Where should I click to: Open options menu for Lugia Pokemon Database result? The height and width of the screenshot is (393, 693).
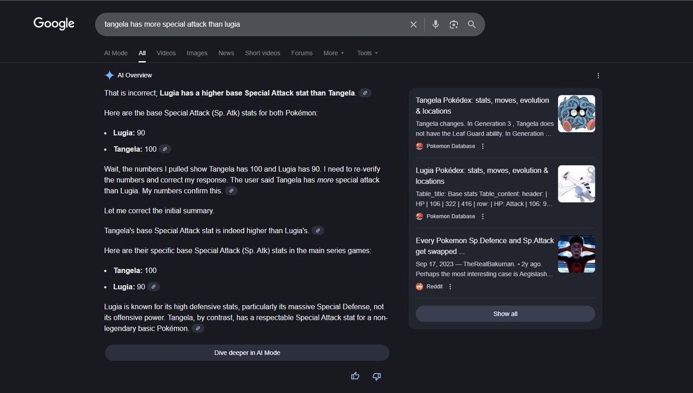[483, 216]
